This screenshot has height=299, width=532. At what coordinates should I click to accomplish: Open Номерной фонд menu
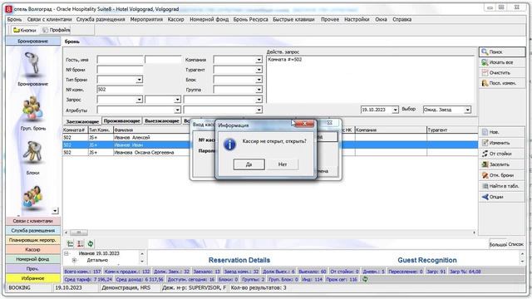tap(209, 19)
